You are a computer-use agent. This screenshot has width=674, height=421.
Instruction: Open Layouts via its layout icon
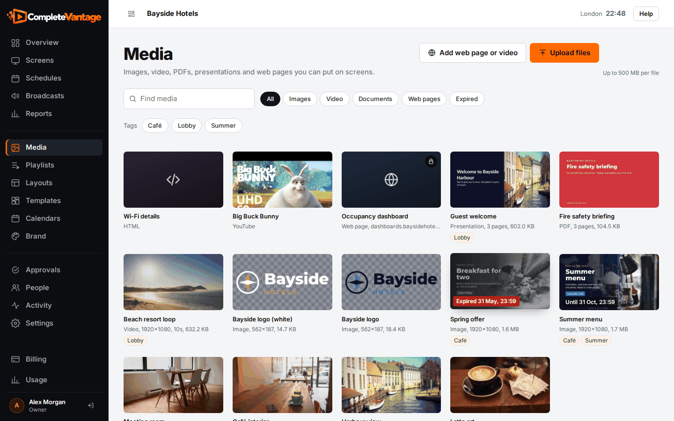click(x=15, y=183)
